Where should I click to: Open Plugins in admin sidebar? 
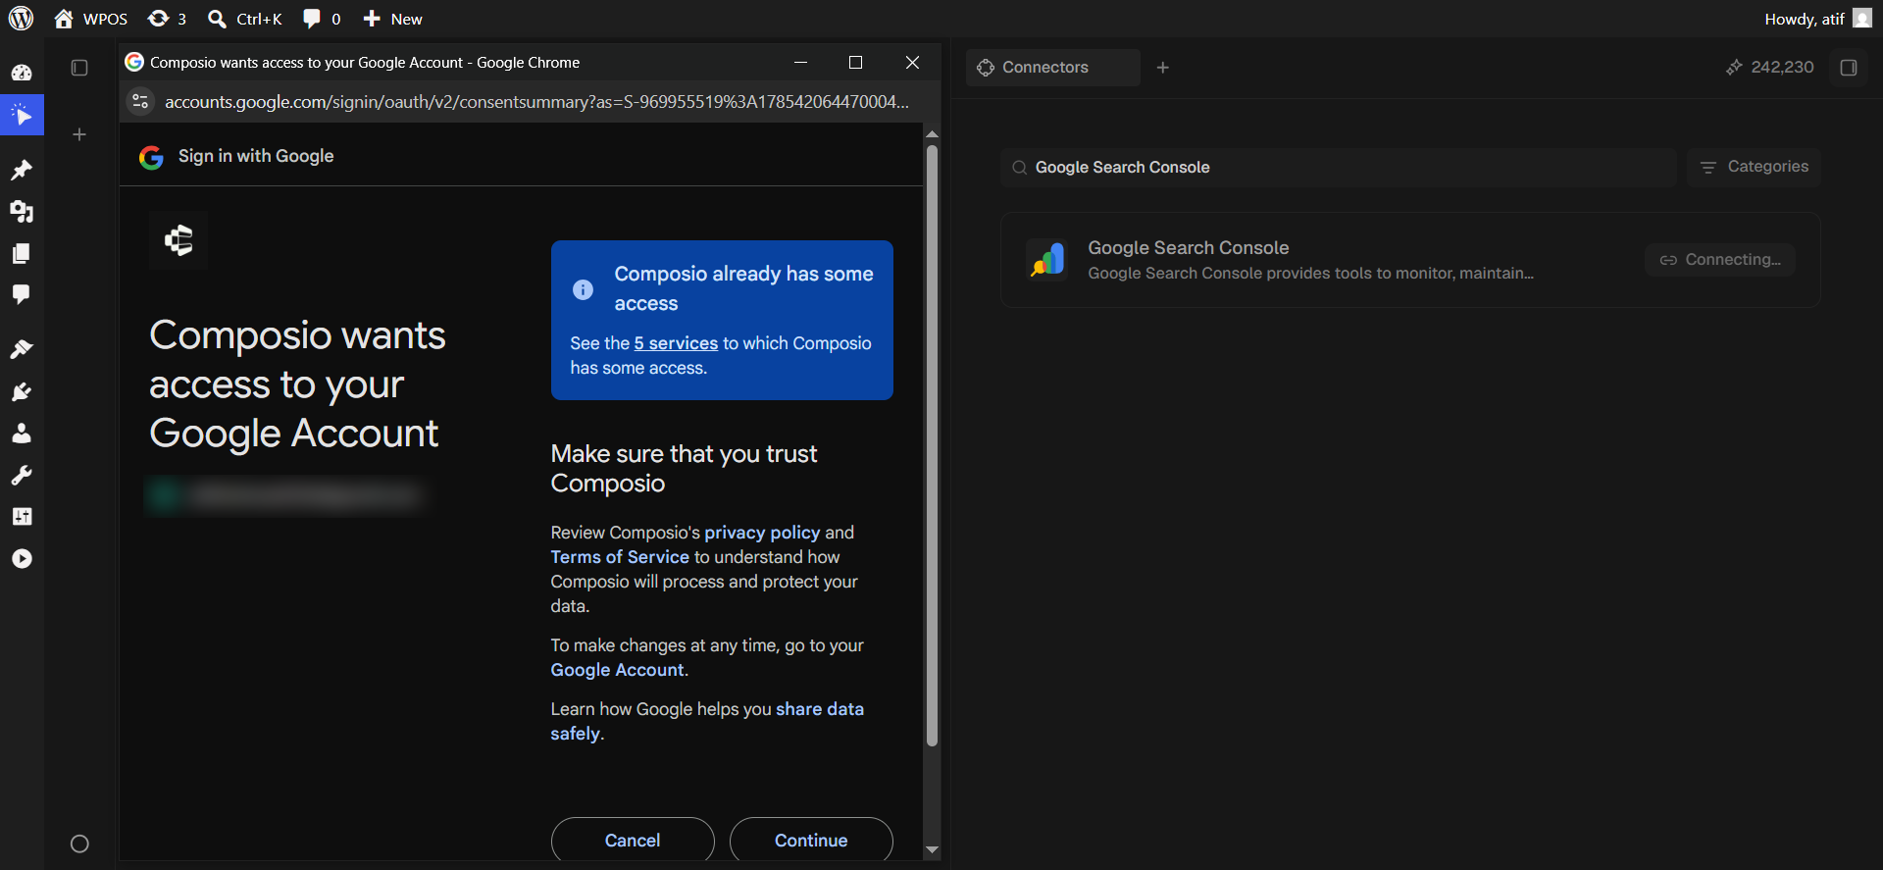22,392
